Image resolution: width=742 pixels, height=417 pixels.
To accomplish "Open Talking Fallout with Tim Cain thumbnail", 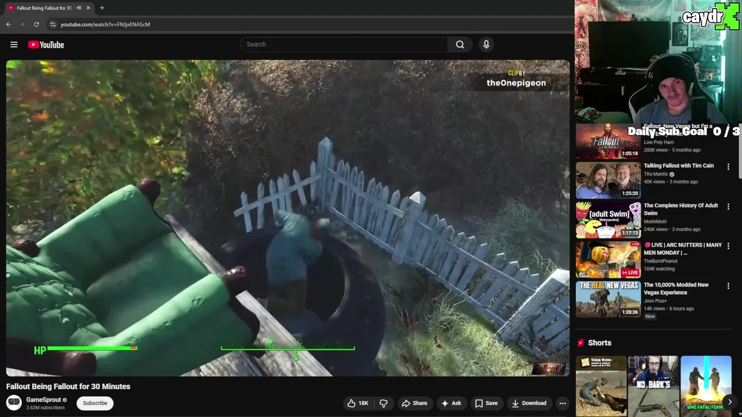I will 608,180.
